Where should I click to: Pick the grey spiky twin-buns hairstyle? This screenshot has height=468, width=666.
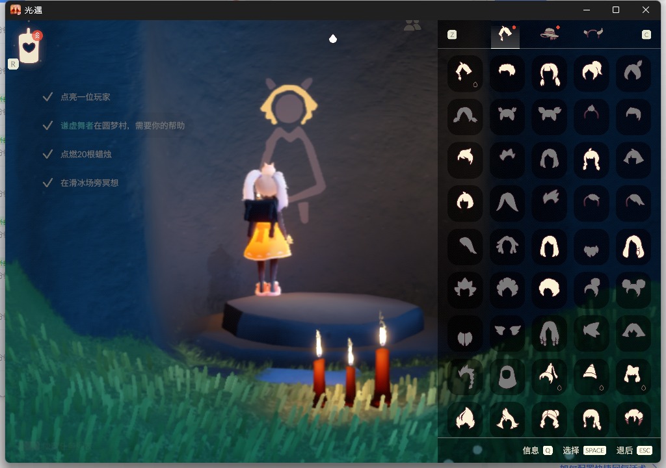tap(507, 117)
